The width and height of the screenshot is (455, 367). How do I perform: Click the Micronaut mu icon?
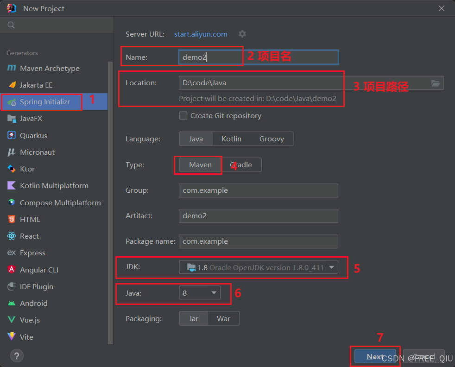click(12, 152)
